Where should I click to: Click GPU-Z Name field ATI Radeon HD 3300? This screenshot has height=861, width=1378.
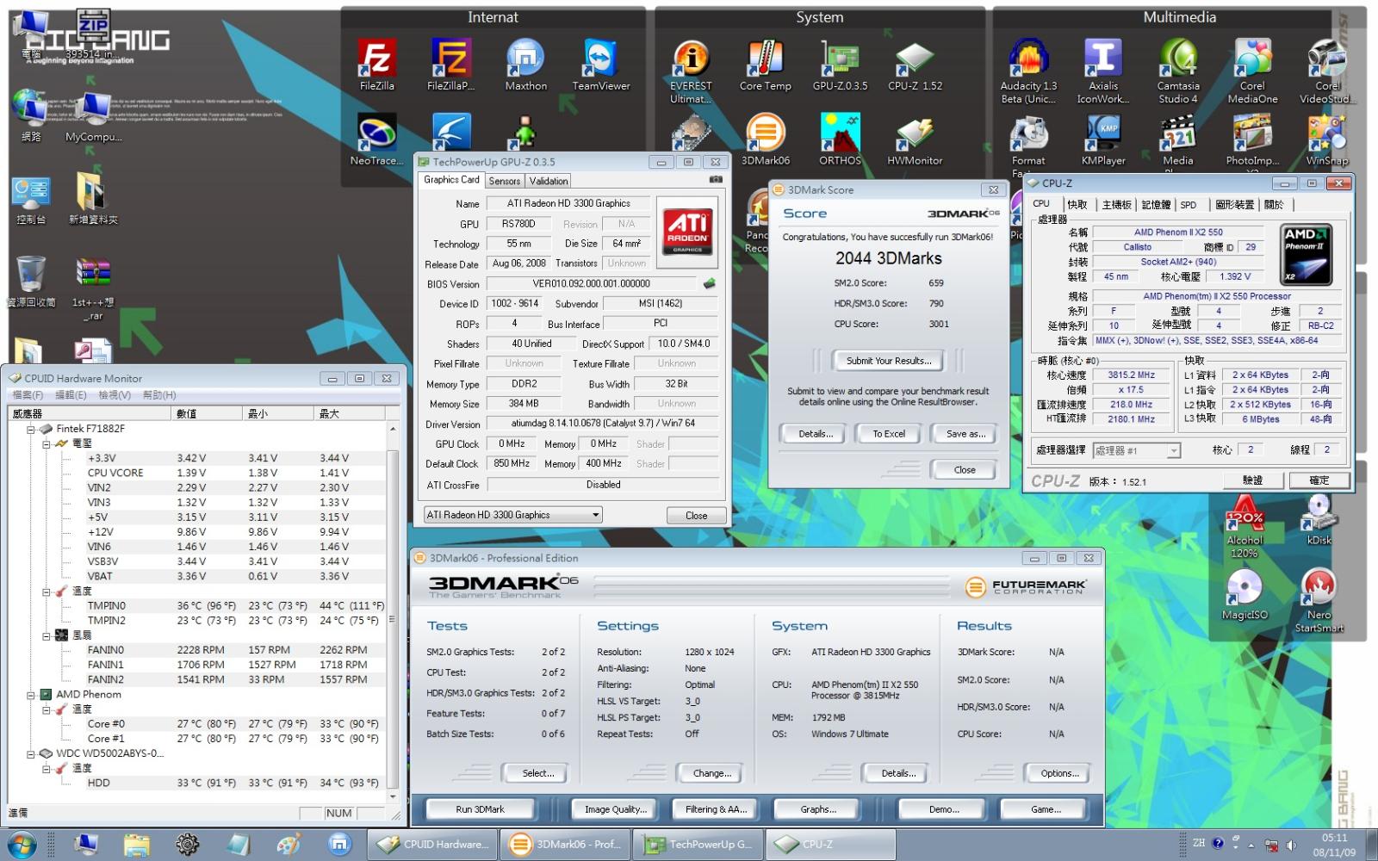[568, 203]
